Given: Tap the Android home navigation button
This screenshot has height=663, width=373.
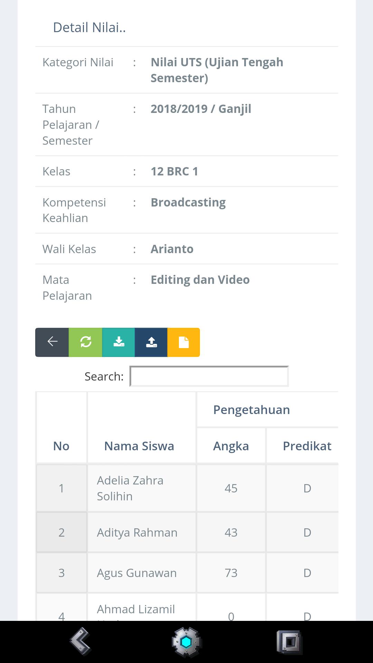Looking at the screenshot, I should [x=186, y=642].
